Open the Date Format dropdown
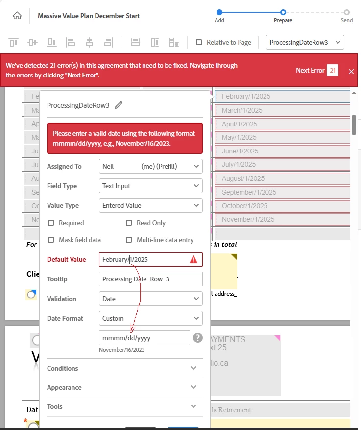361x430 pixels. (151, 318)
